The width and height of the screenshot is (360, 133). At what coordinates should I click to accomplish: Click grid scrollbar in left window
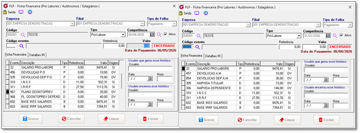122,81
